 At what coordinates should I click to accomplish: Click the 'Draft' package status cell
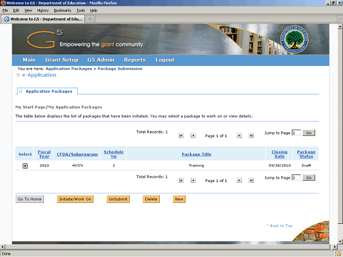(306, 165)
